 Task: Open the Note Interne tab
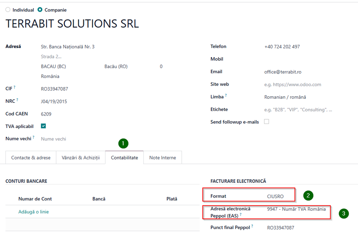click(163, 157)
